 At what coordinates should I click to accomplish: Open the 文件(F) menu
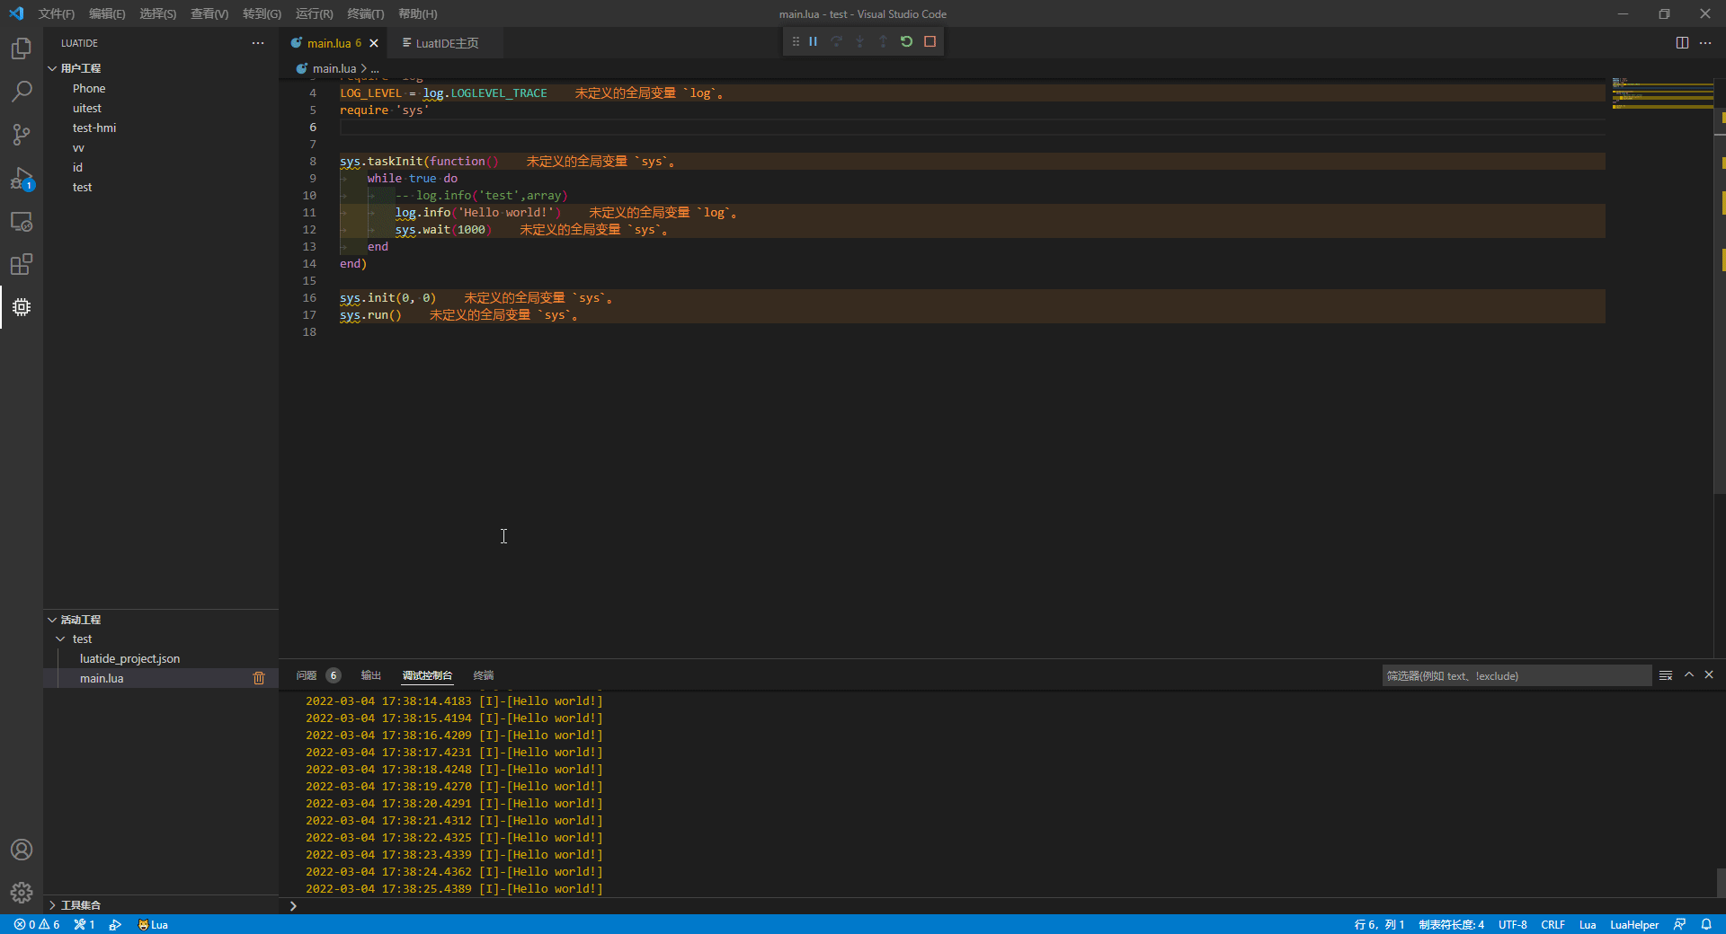[56, 13]
